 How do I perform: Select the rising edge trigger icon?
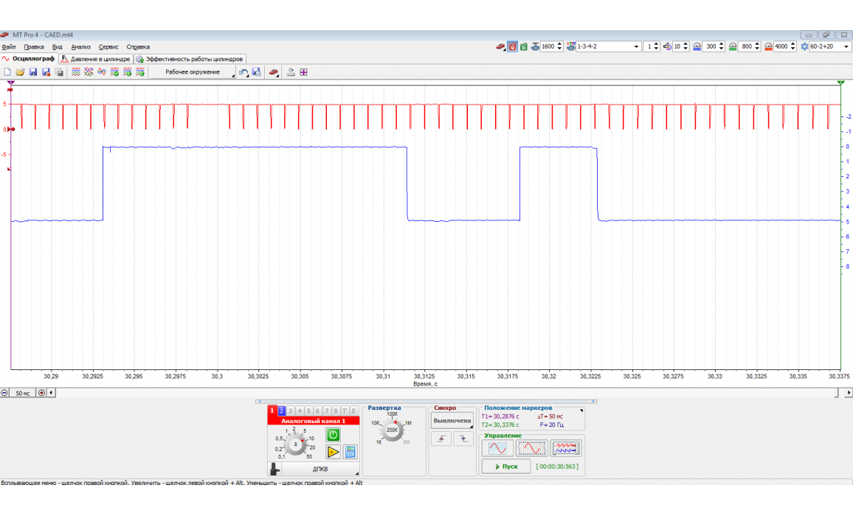[x=441, y=439]
